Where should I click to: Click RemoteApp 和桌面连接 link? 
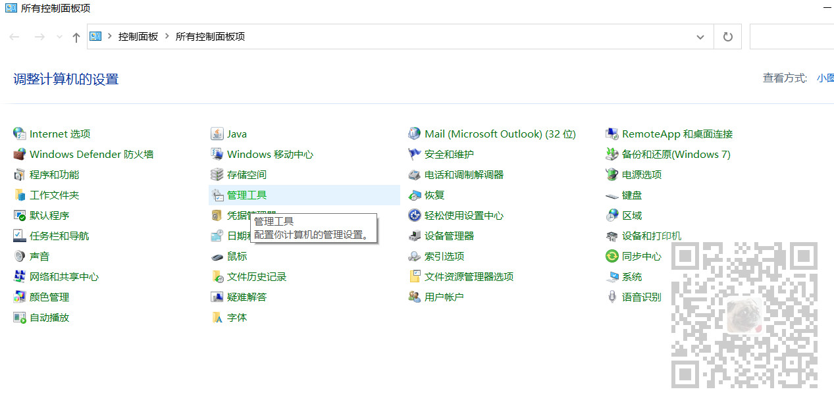677,134
